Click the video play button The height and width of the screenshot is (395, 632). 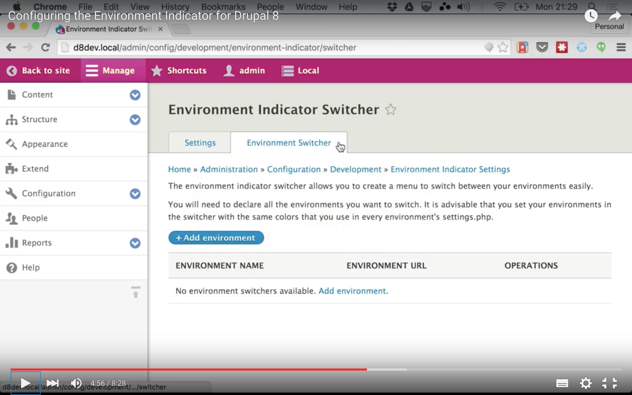(x=25, y=383)
